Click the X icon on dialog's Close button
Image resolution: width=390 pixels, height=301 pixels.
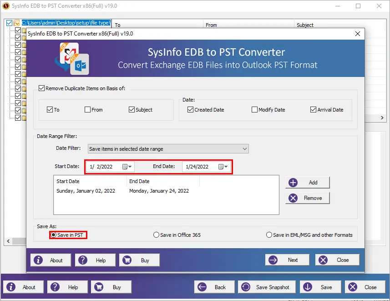click(323, 260)
